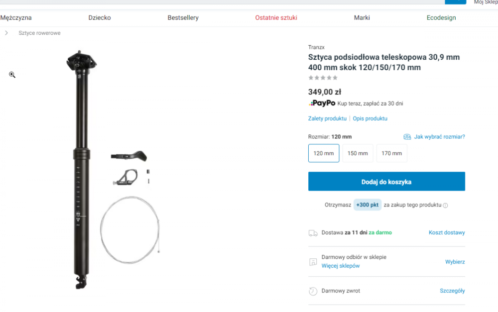Click the size guide measuring tape icon
This screenshot has width=498, height=312.
click(x=407, y=137)
